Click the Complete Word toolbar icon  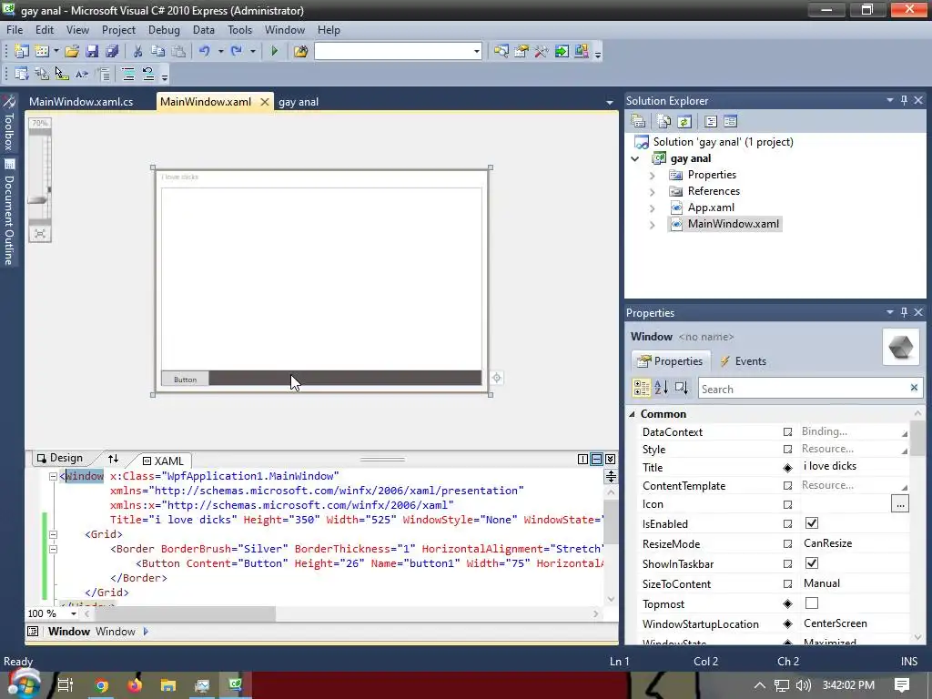(x=81, y=74)
